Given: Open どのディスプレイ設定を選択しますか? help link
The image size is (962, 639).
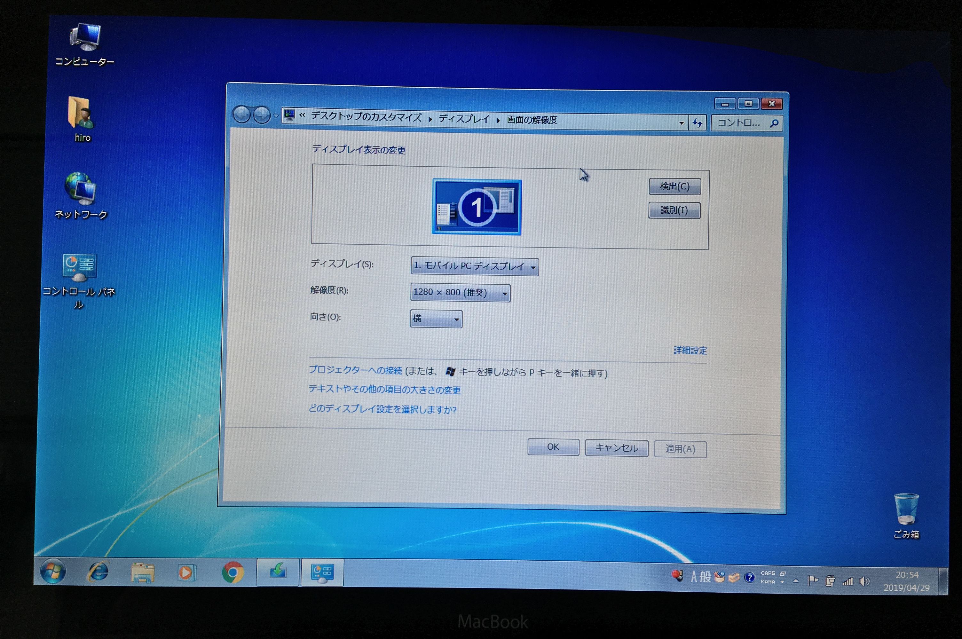Looking at the screenshot, I should pos(382,409).
